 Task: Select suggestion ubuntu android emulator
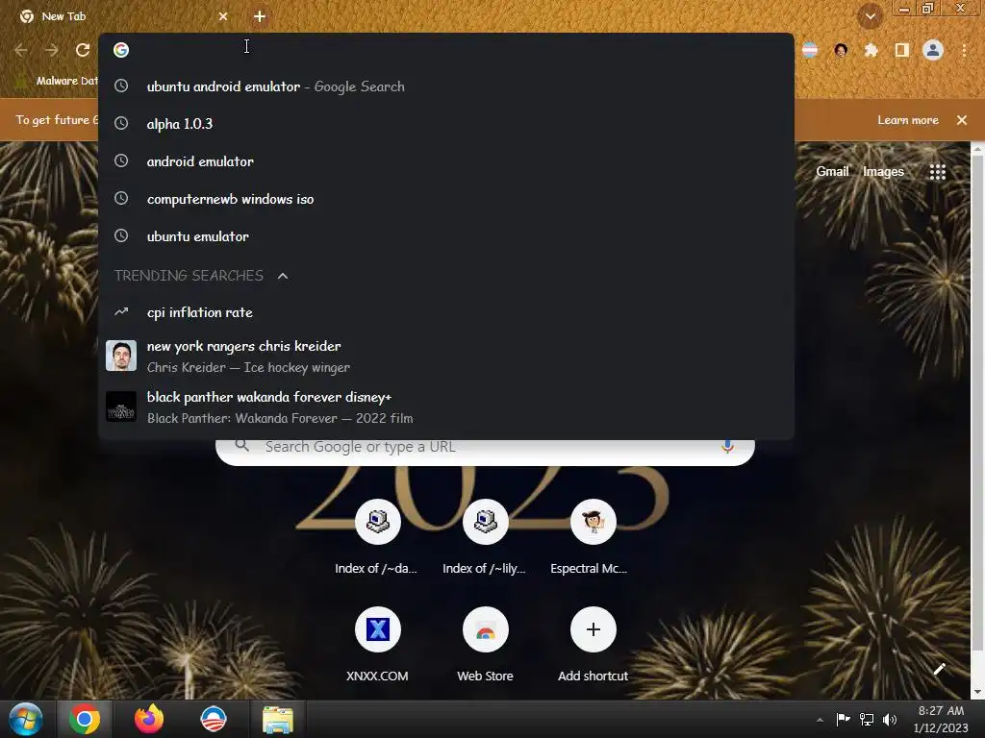pos(446,86)
